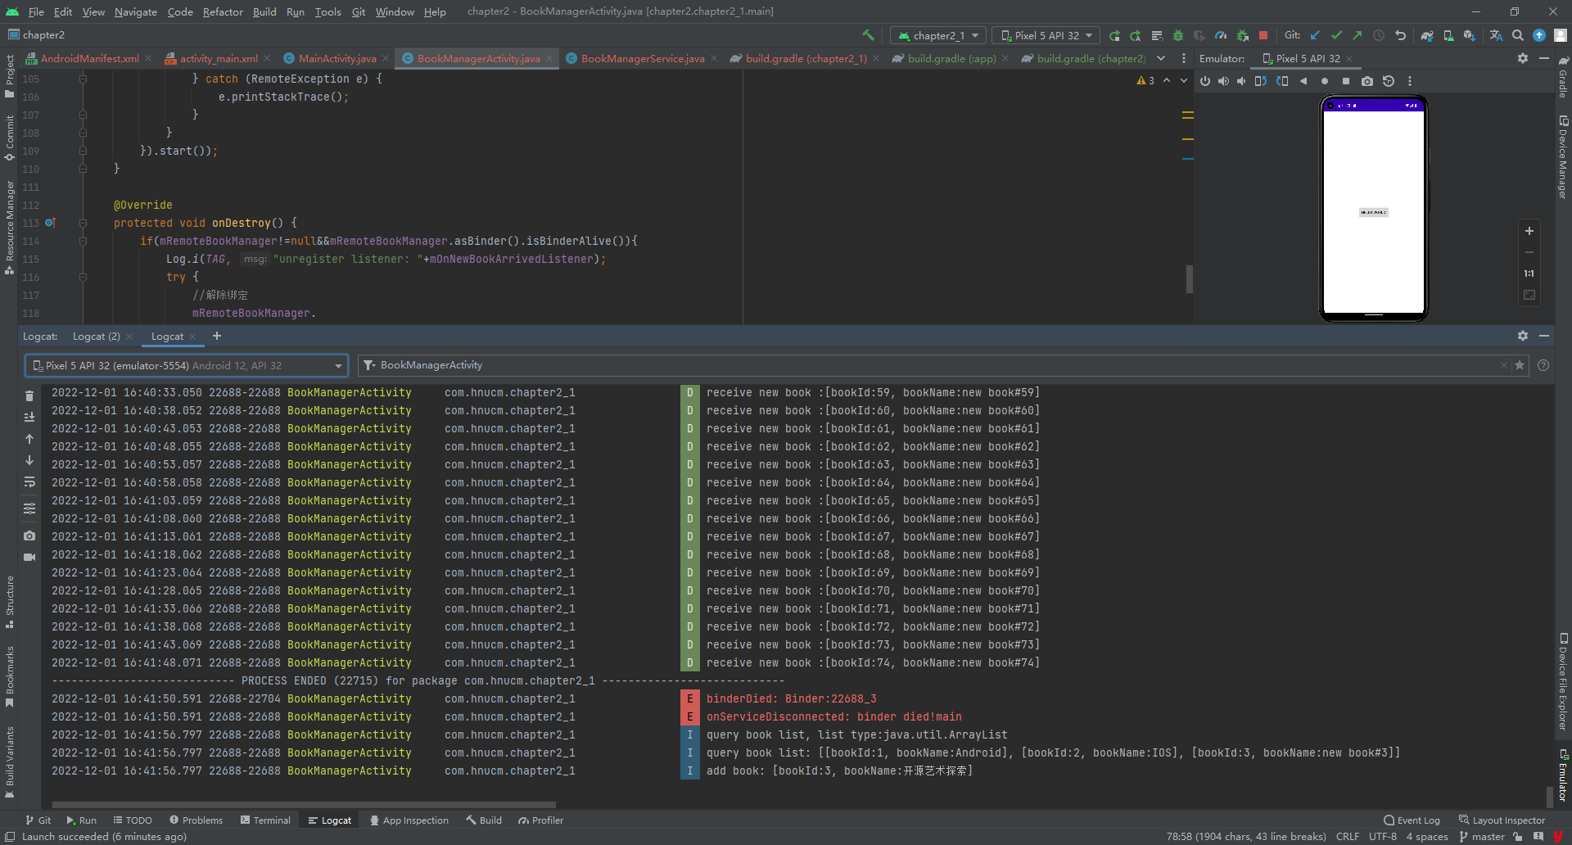Click the Debug app bug icon
The image size is (1572, 845).
[1178, 35]
